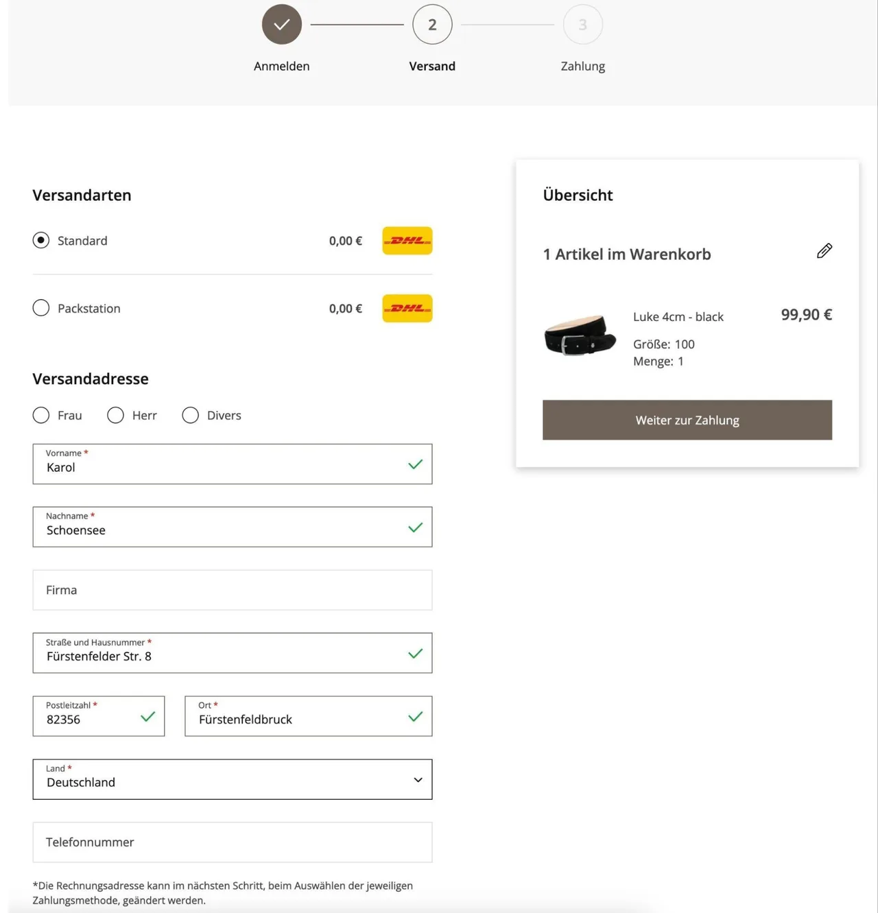
Task: Choose the Frau salutation radio button
Action: coord(41,416)
